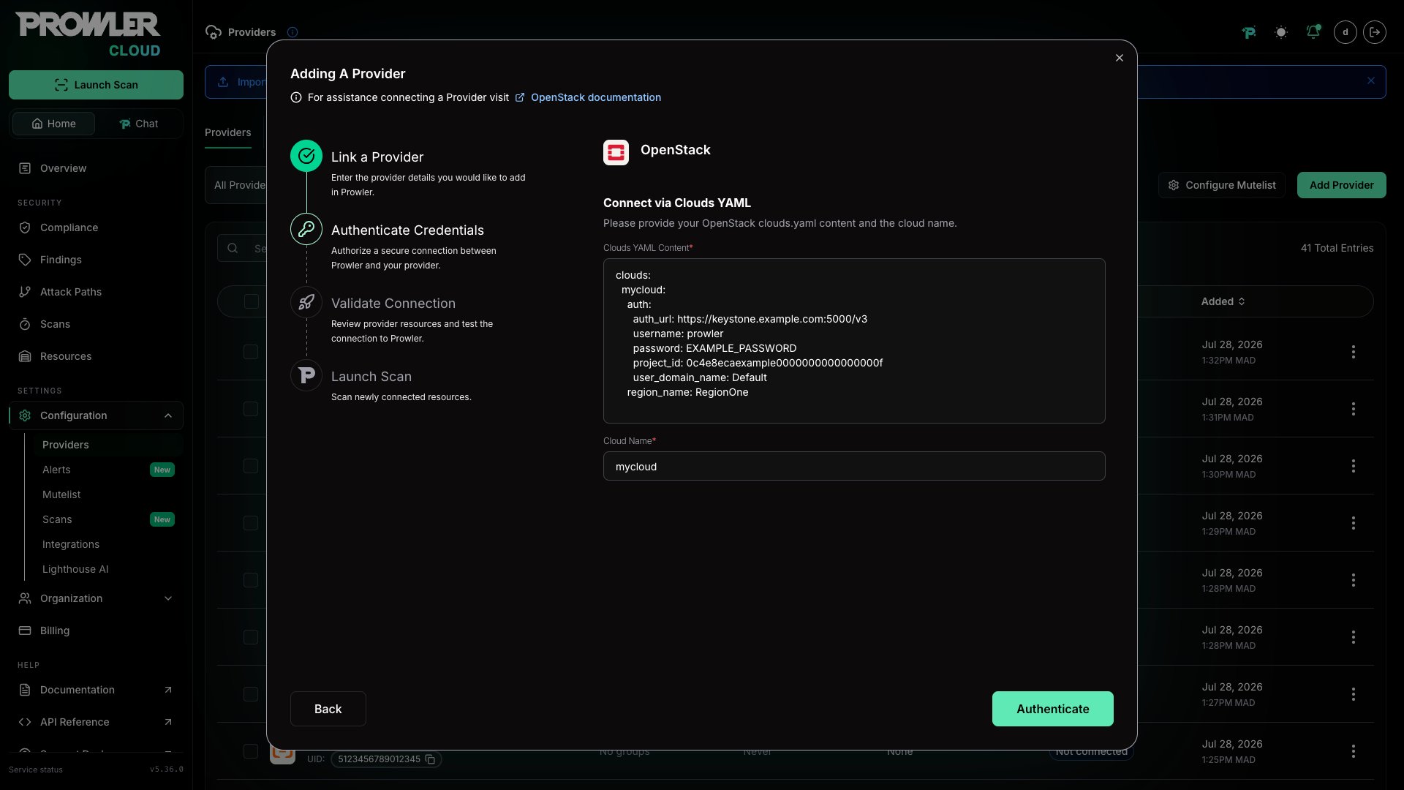This screenshot has height=790, width=1404.
Task: Sort the table by Added column
Action: pos(1223,301)
